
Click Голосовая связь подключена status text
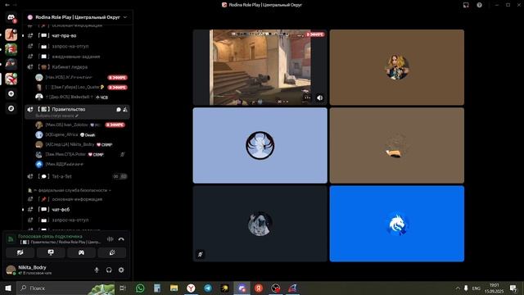point(50,237)
